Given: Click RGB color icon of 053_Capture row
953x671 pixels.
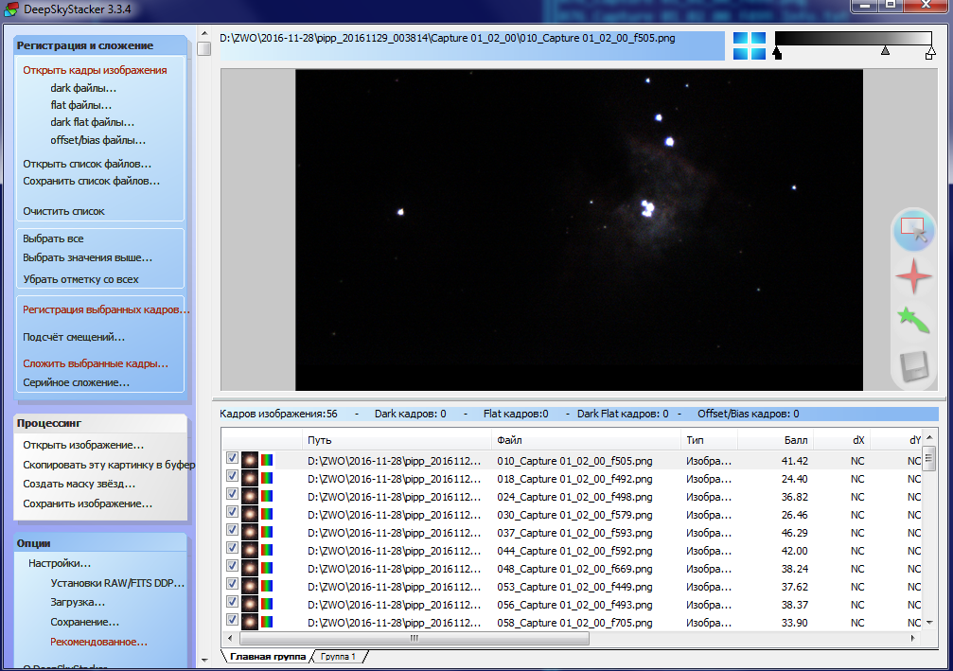Looking at the screenshot, I should pos(267,586).
